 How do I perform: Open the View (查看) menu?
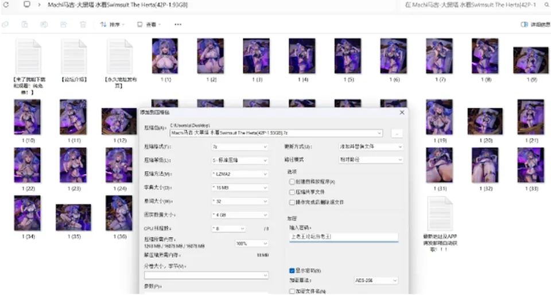pyautogui.click(x=149, y=25)
